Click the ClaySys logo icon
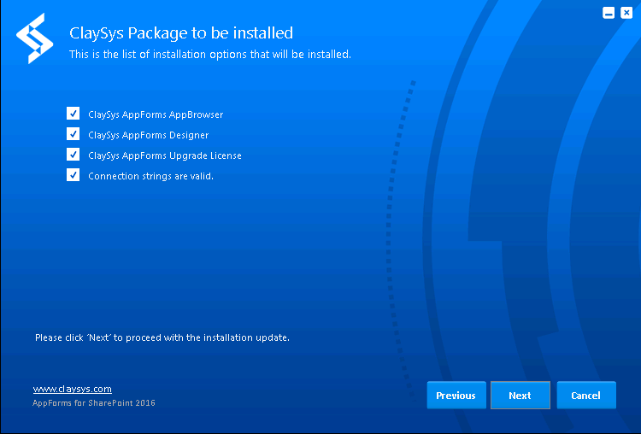The height and width of the screenshot is (434, 641). pos(35,38)
